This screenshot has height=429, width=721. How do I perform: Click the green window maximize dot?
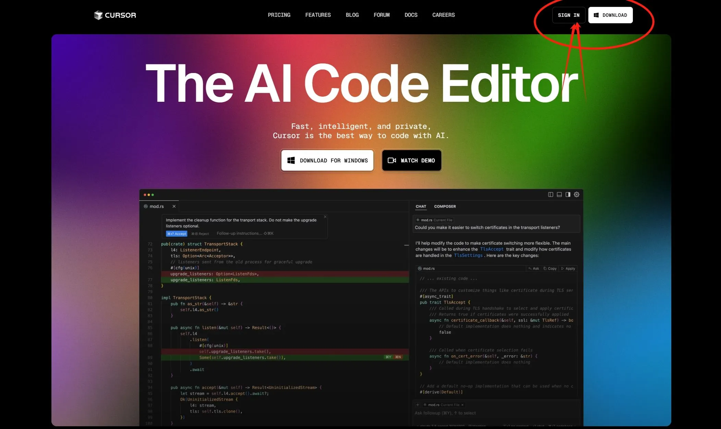pyautogui.click(x=153, y=195)
